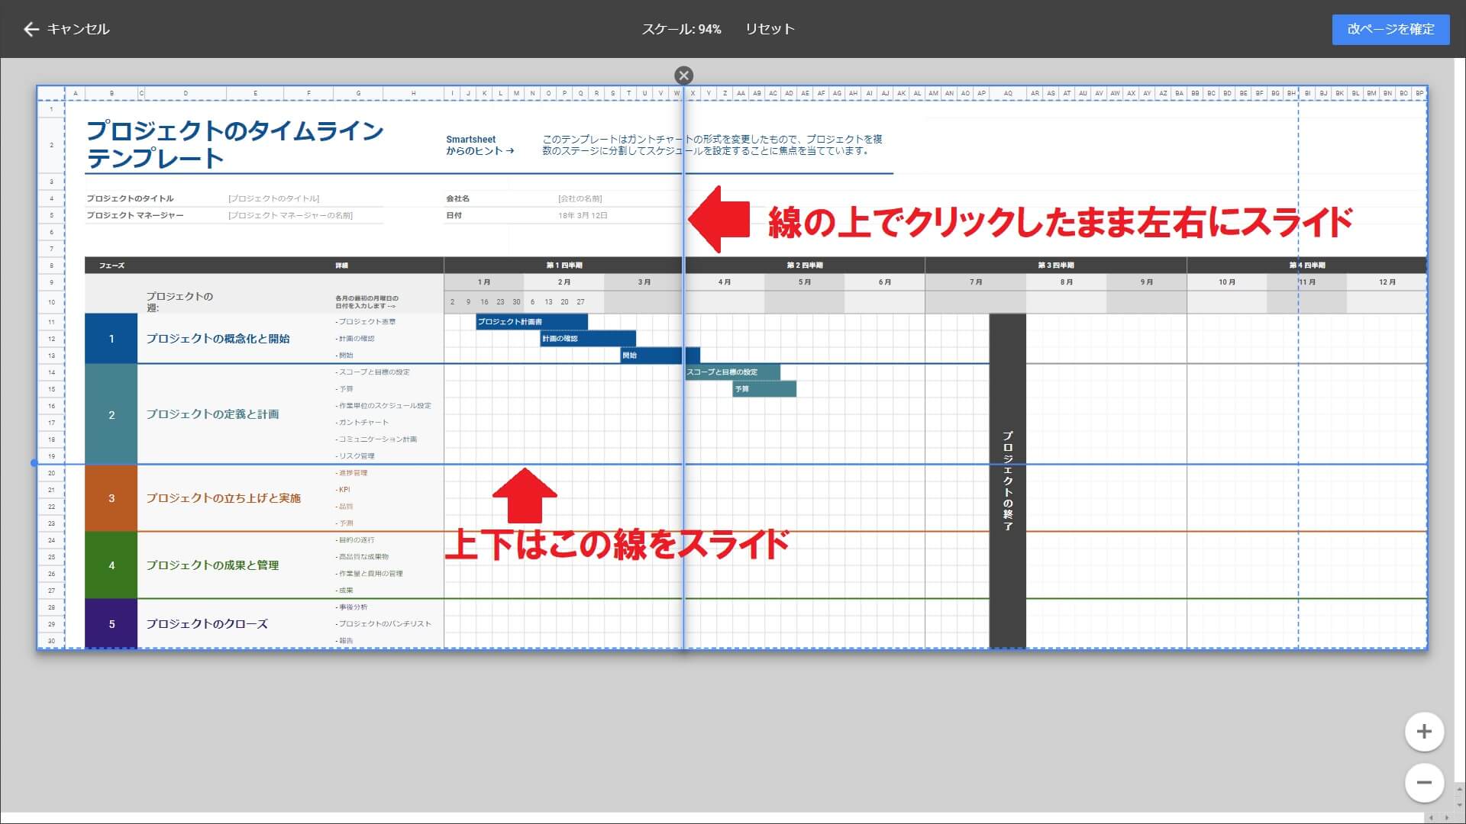Click phase 3 orange number cell

coord(111,498)
